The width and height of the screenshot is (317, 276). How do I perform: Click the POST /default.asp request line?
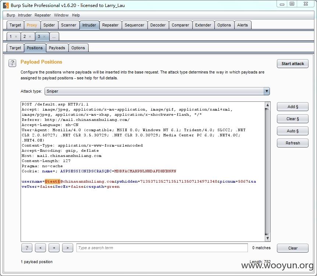point(55,104)
